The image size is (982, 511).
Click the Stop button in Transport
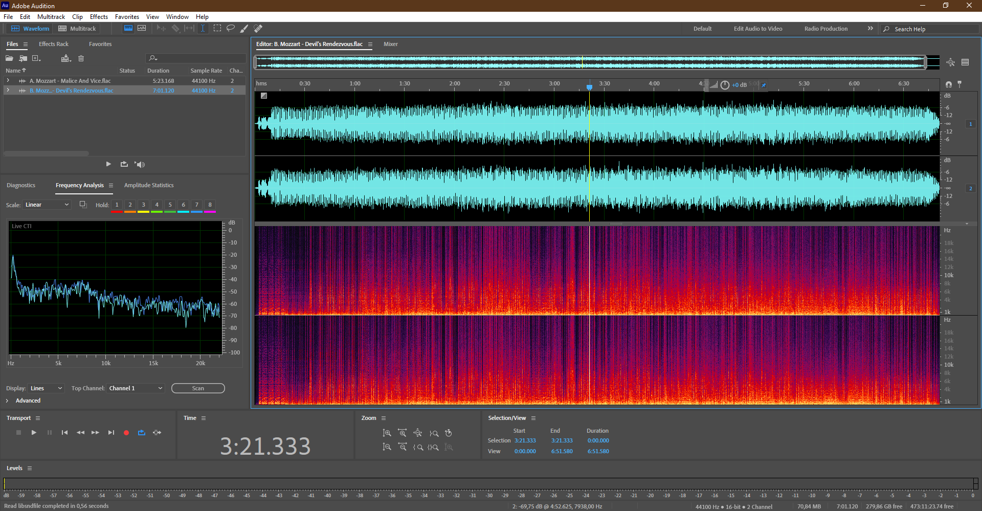tap(18, 433)
